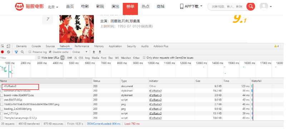This screenshot has height=138, width=293.
Task: Click the import HAR upload icon
Action: click(94, 52)
